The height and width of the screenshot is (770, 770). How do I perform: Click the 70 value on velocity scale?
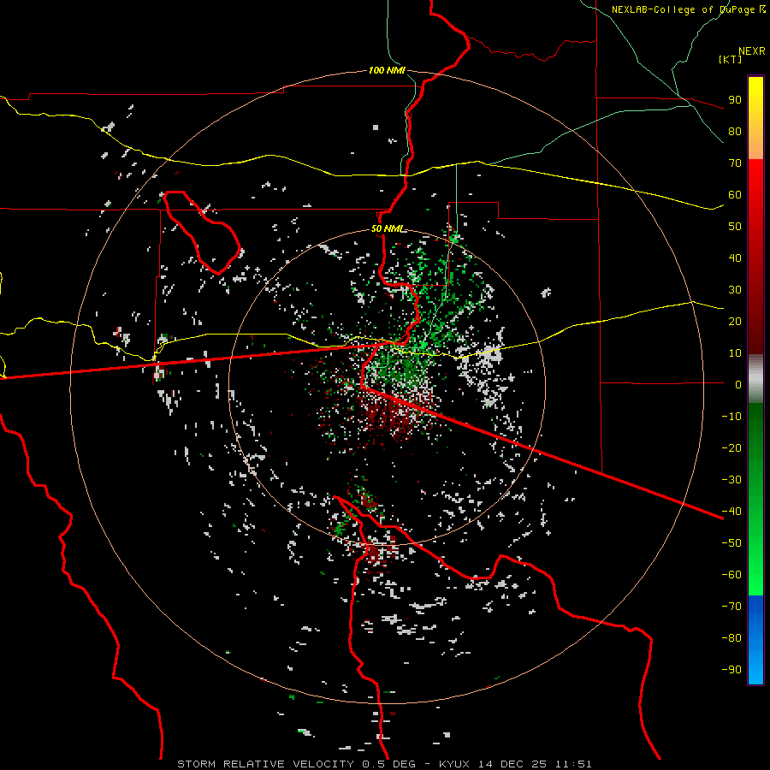(x=735, y=163)
